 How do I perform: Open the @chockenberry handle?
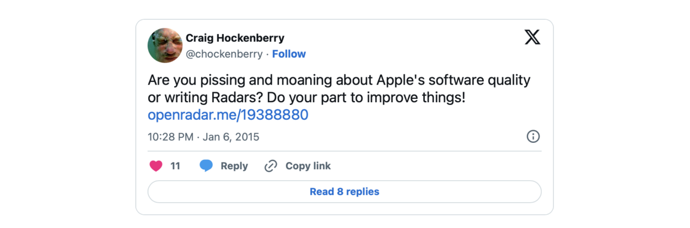click(x=224, y=54)
